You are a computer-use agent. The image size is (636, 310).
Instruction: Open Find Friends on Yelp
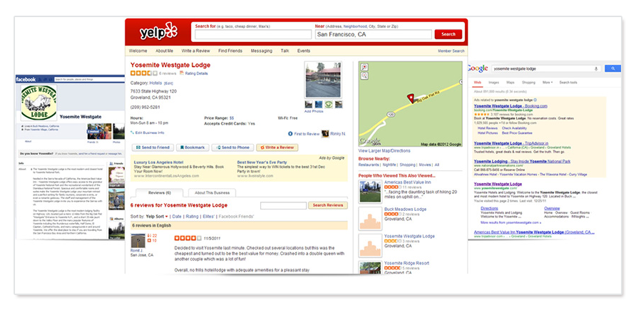pyautogui.click(x=230, y=51)
